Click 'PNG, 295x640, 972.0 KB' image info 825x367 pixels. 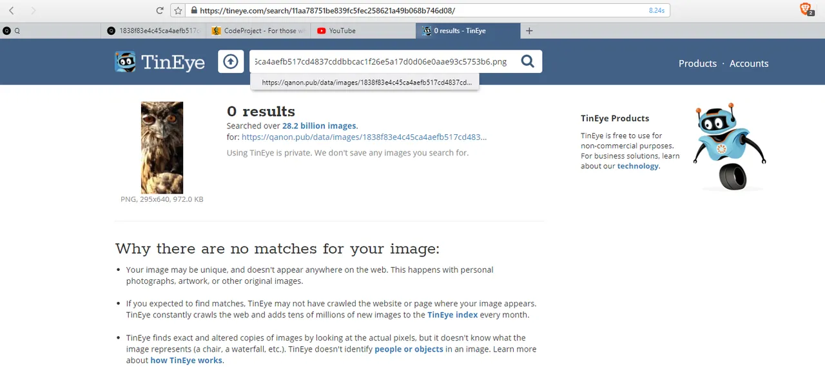pos(162,199)
